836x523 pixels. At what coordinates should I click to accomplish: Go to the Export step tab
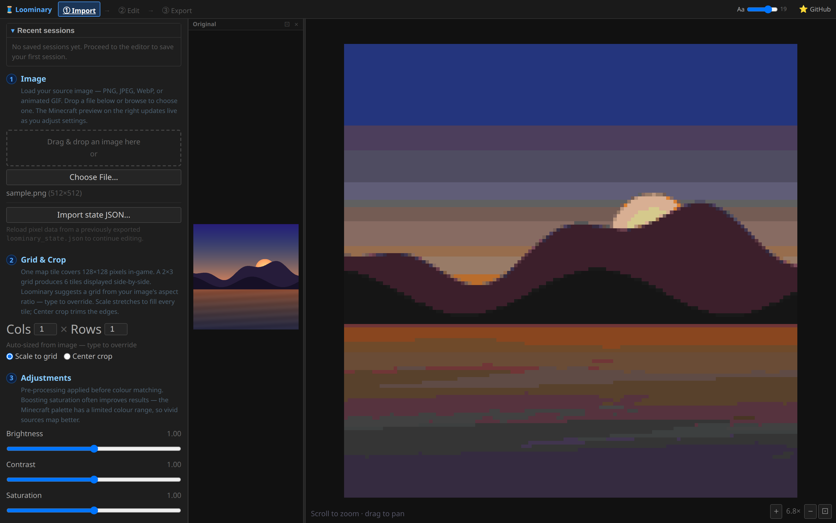pyautogui.click(x=177, y=10)
